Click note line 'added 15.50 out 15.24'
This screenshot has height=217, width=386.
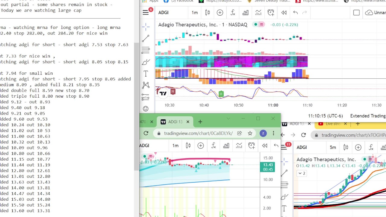tap(25, 205)
